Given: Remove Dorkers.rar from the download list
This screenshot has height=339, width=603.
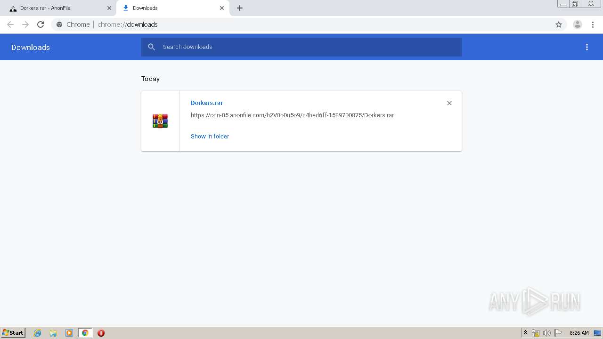Looking at the screenshot, I should [449, 103].
